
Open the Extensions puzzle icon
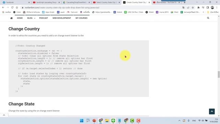point(198,8)
